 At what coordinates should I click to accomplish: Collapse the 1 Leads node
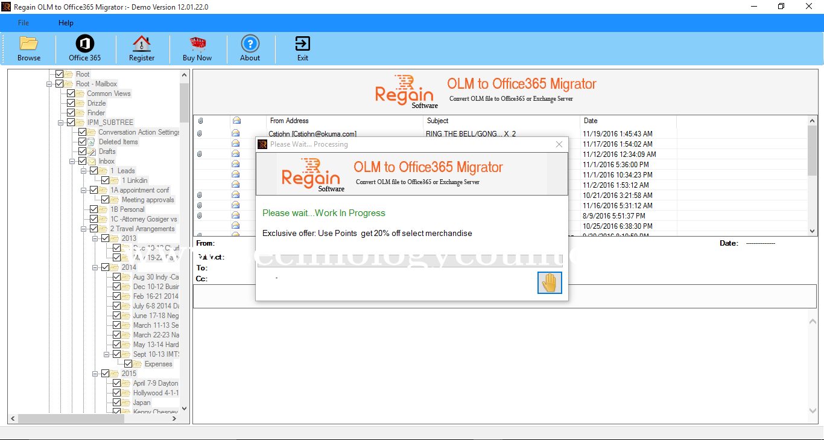(x=84, y=171)
